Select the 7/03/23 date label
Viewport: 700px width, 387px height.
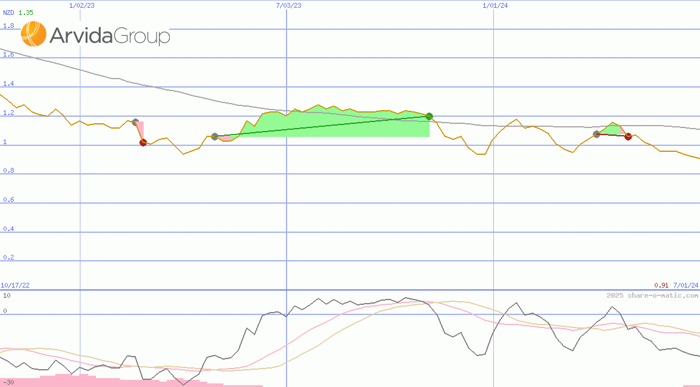[x=288, y=5]
